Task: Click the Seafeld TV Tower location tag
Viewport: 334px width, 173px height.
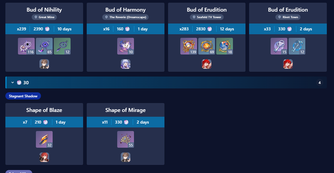Action: (207, 17)
